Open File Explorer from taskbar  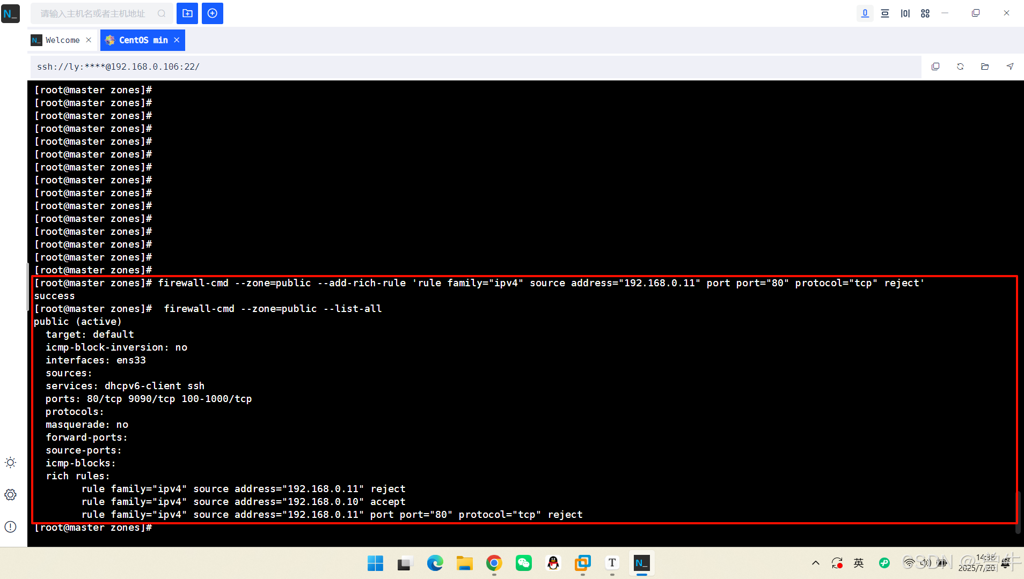(464, 563)
